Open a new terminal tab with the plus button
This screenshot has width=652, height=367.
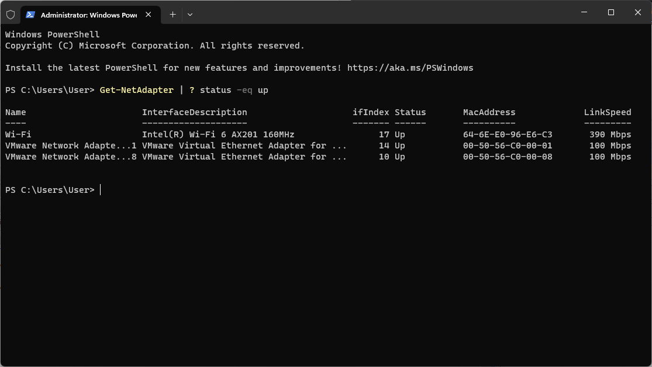[173, 14]
